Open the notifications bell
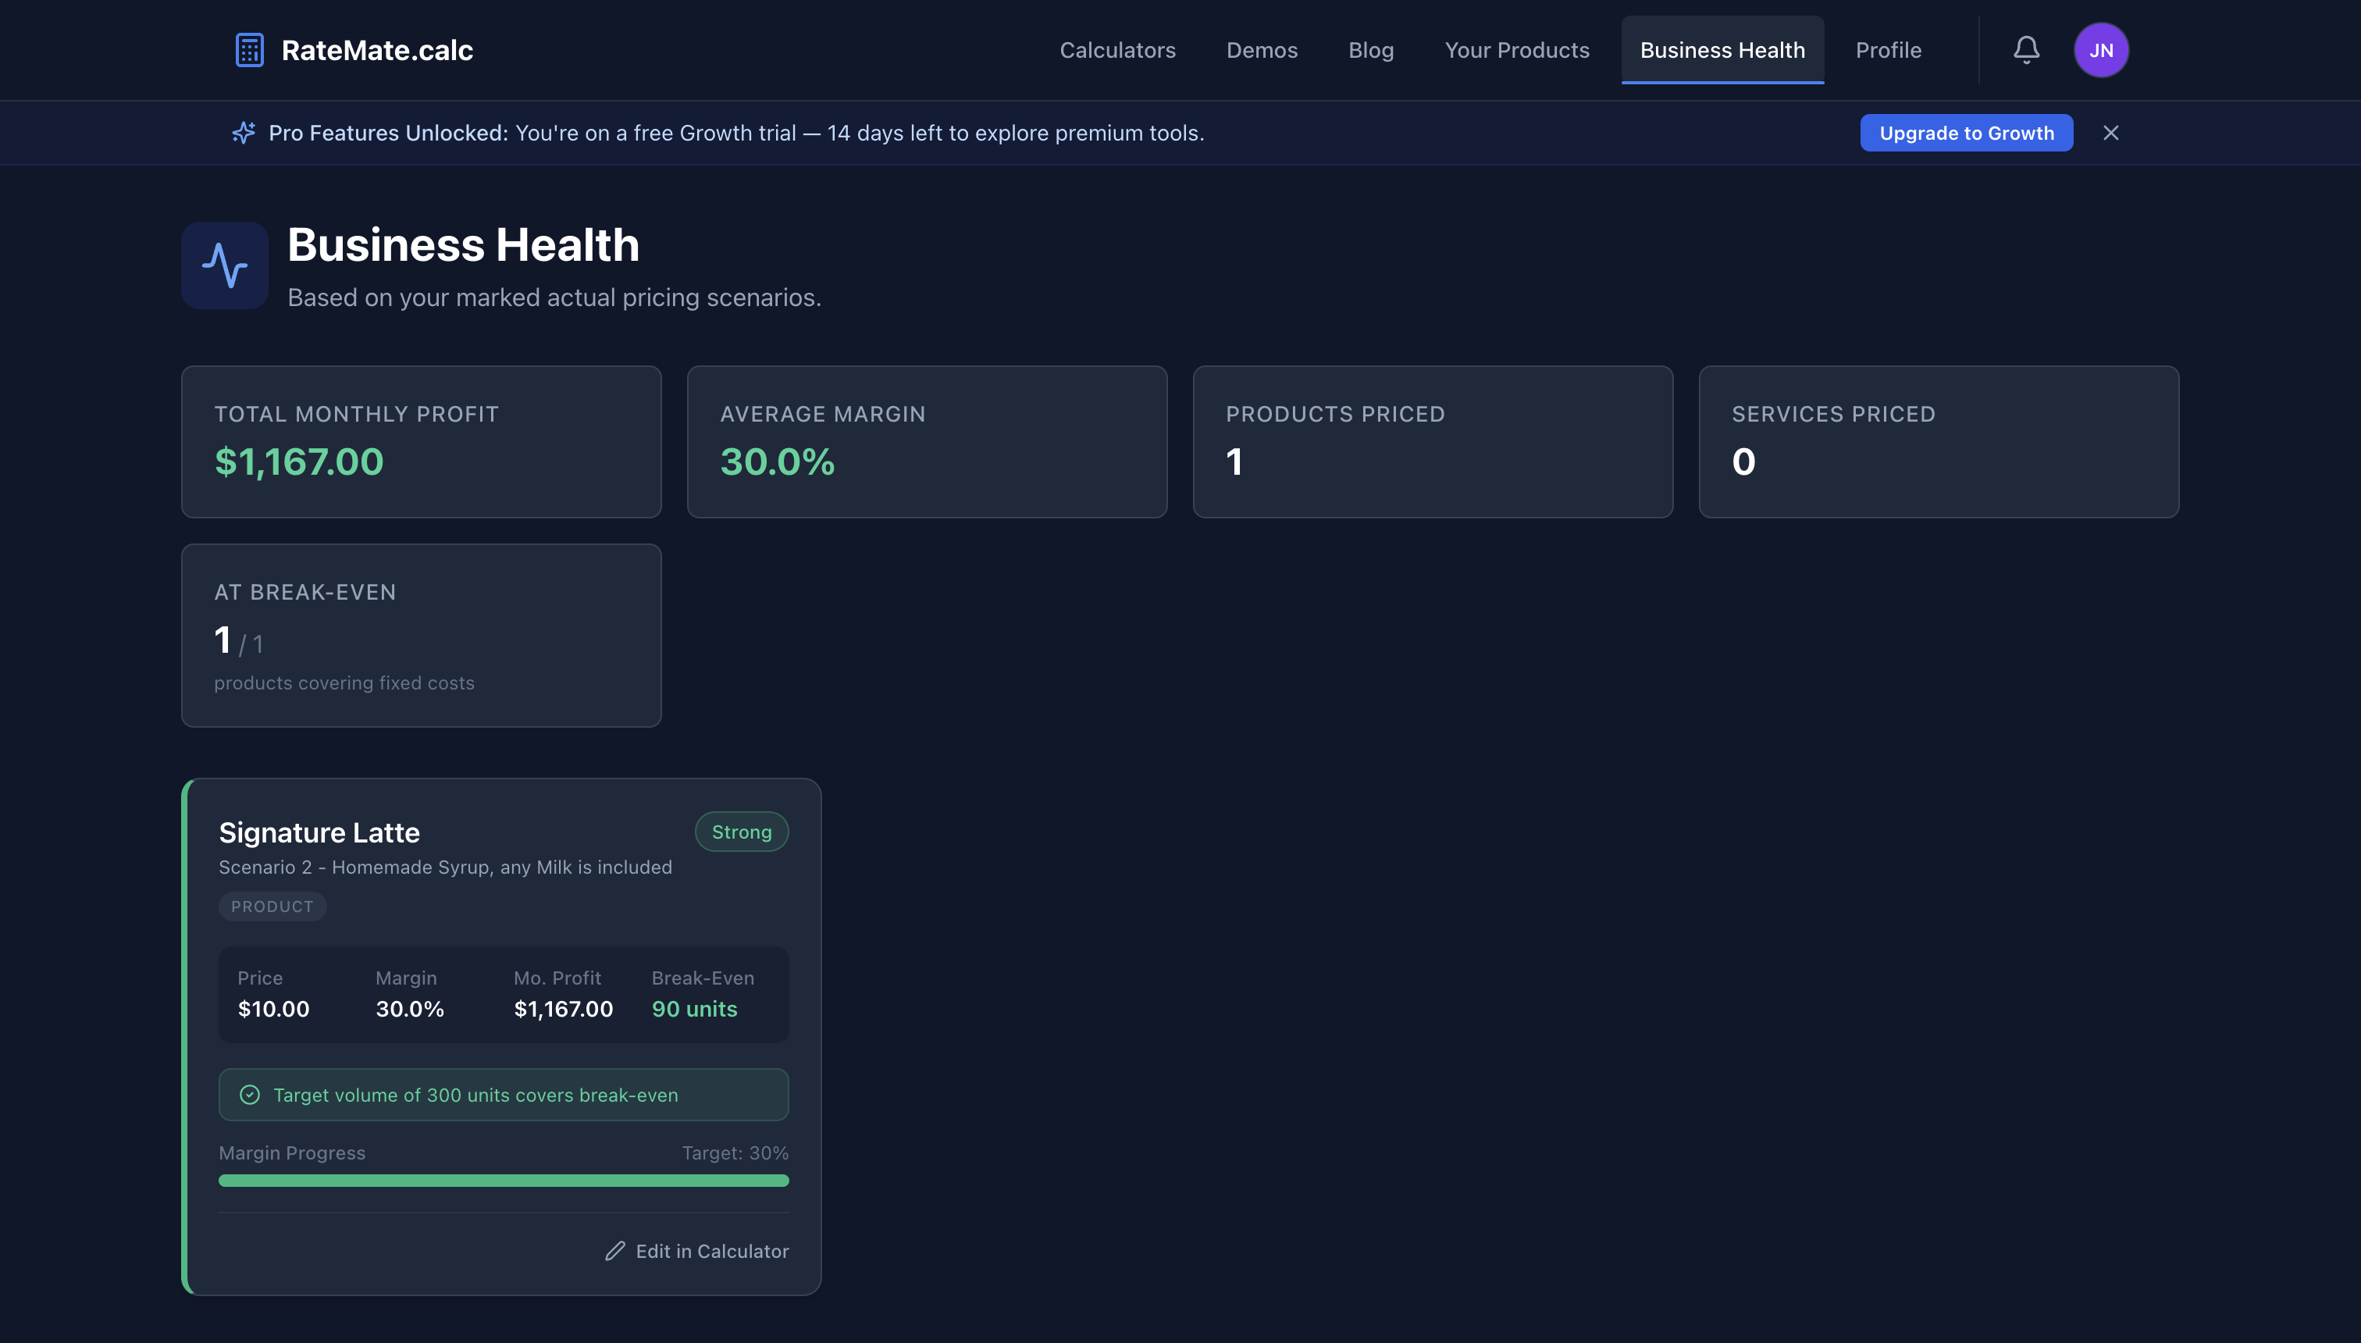 2025,50
